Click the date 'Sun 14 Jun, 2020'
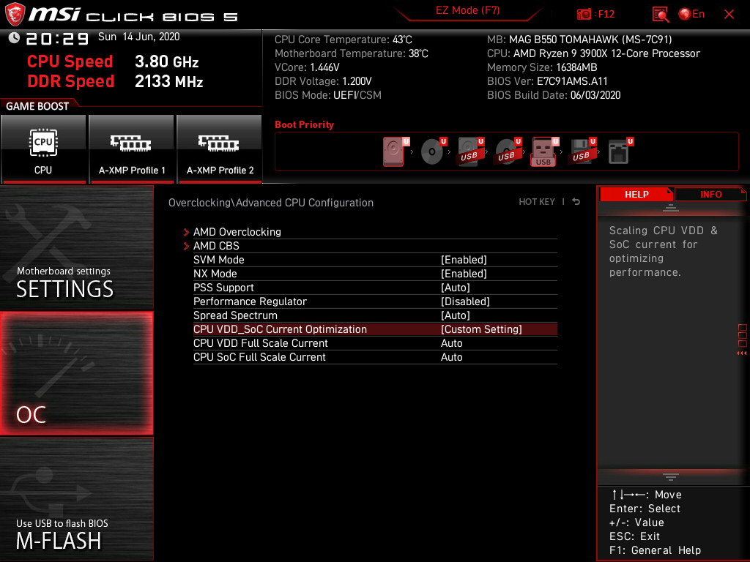Screen dimensions: 750x562 (x=138, y=37)
